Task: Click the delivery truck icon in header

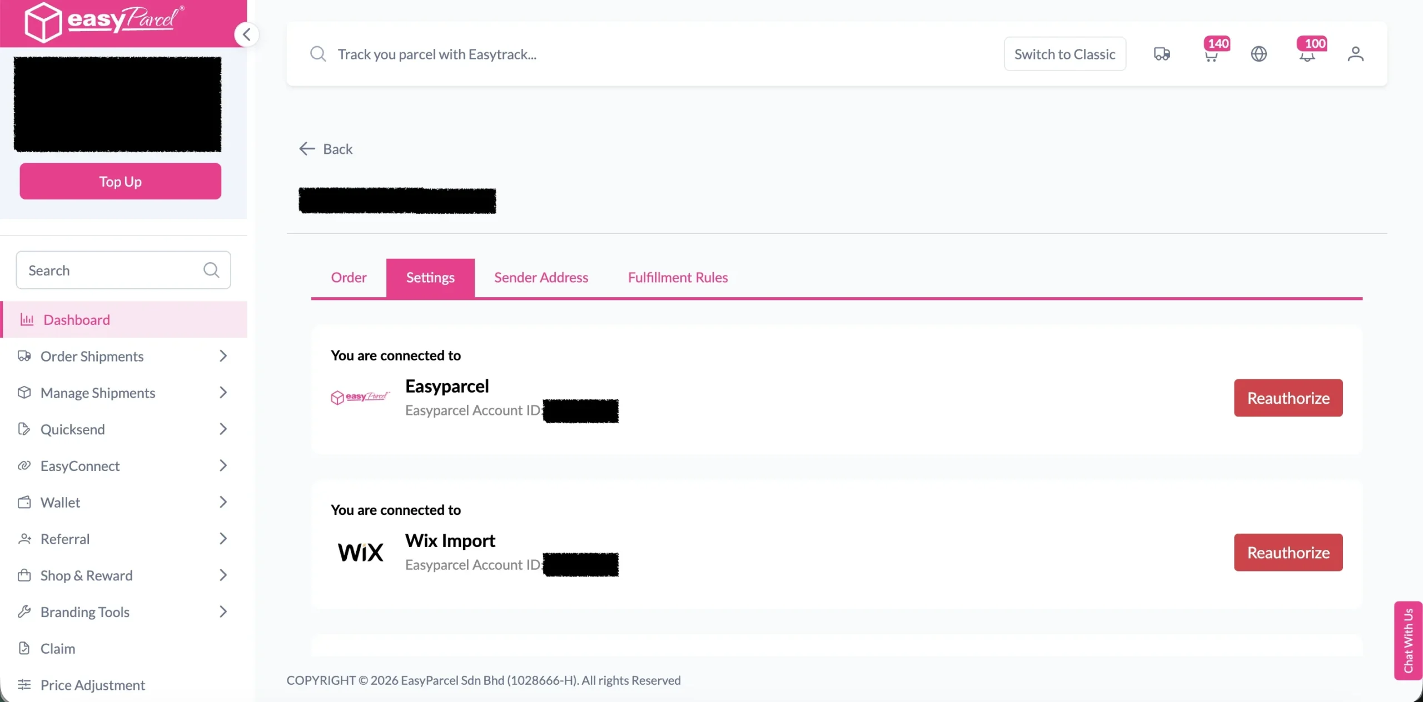Action: [x=1161, y=54]
